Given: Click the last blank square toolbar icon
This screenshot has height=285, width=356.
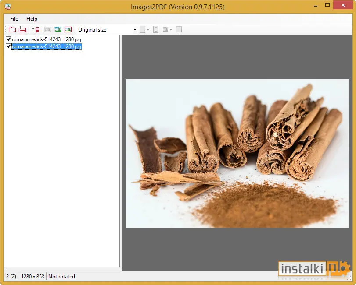Looking at the screenshot, I should pyautogui.click(x=179, y=29).
